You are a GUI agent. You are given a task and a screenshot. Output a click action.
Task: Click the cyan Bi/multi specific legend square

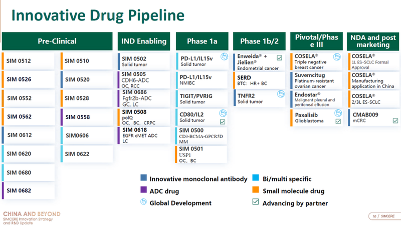(256, 178)
